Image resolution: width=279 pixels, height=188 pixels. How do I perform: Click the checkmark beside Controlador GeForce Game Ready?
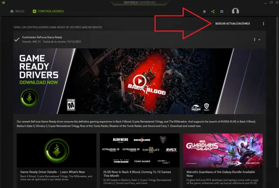(17, 40)
